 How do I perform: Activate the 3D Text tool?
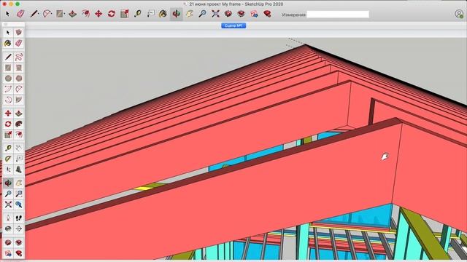click(x=19, y=170)
